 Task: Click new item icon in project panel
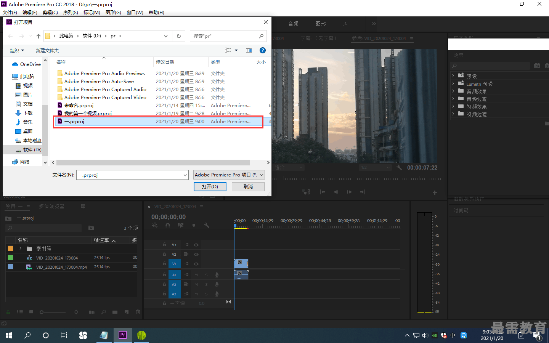(x=127, y=312)
